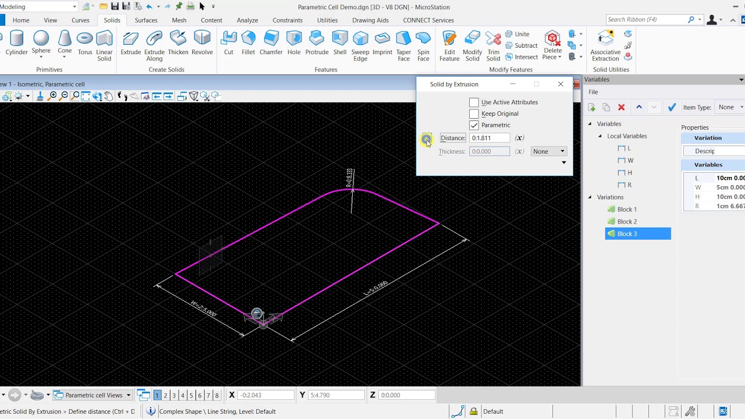This screenshot has height=419, width=745.
Task: Activate the Extrude solid tool
Action: click(x=131, y=44)
